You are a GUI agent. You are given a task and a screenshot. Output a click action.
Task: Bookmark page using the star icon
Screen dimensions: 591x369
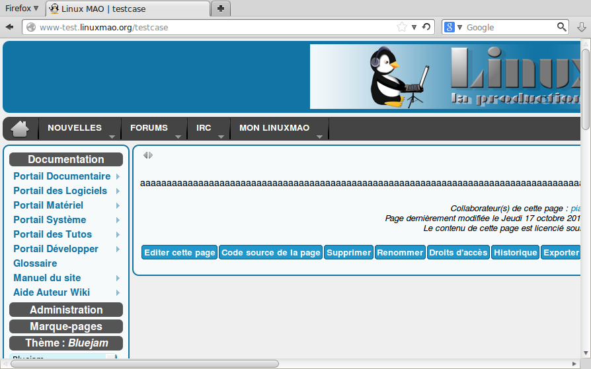coord(402,27)
